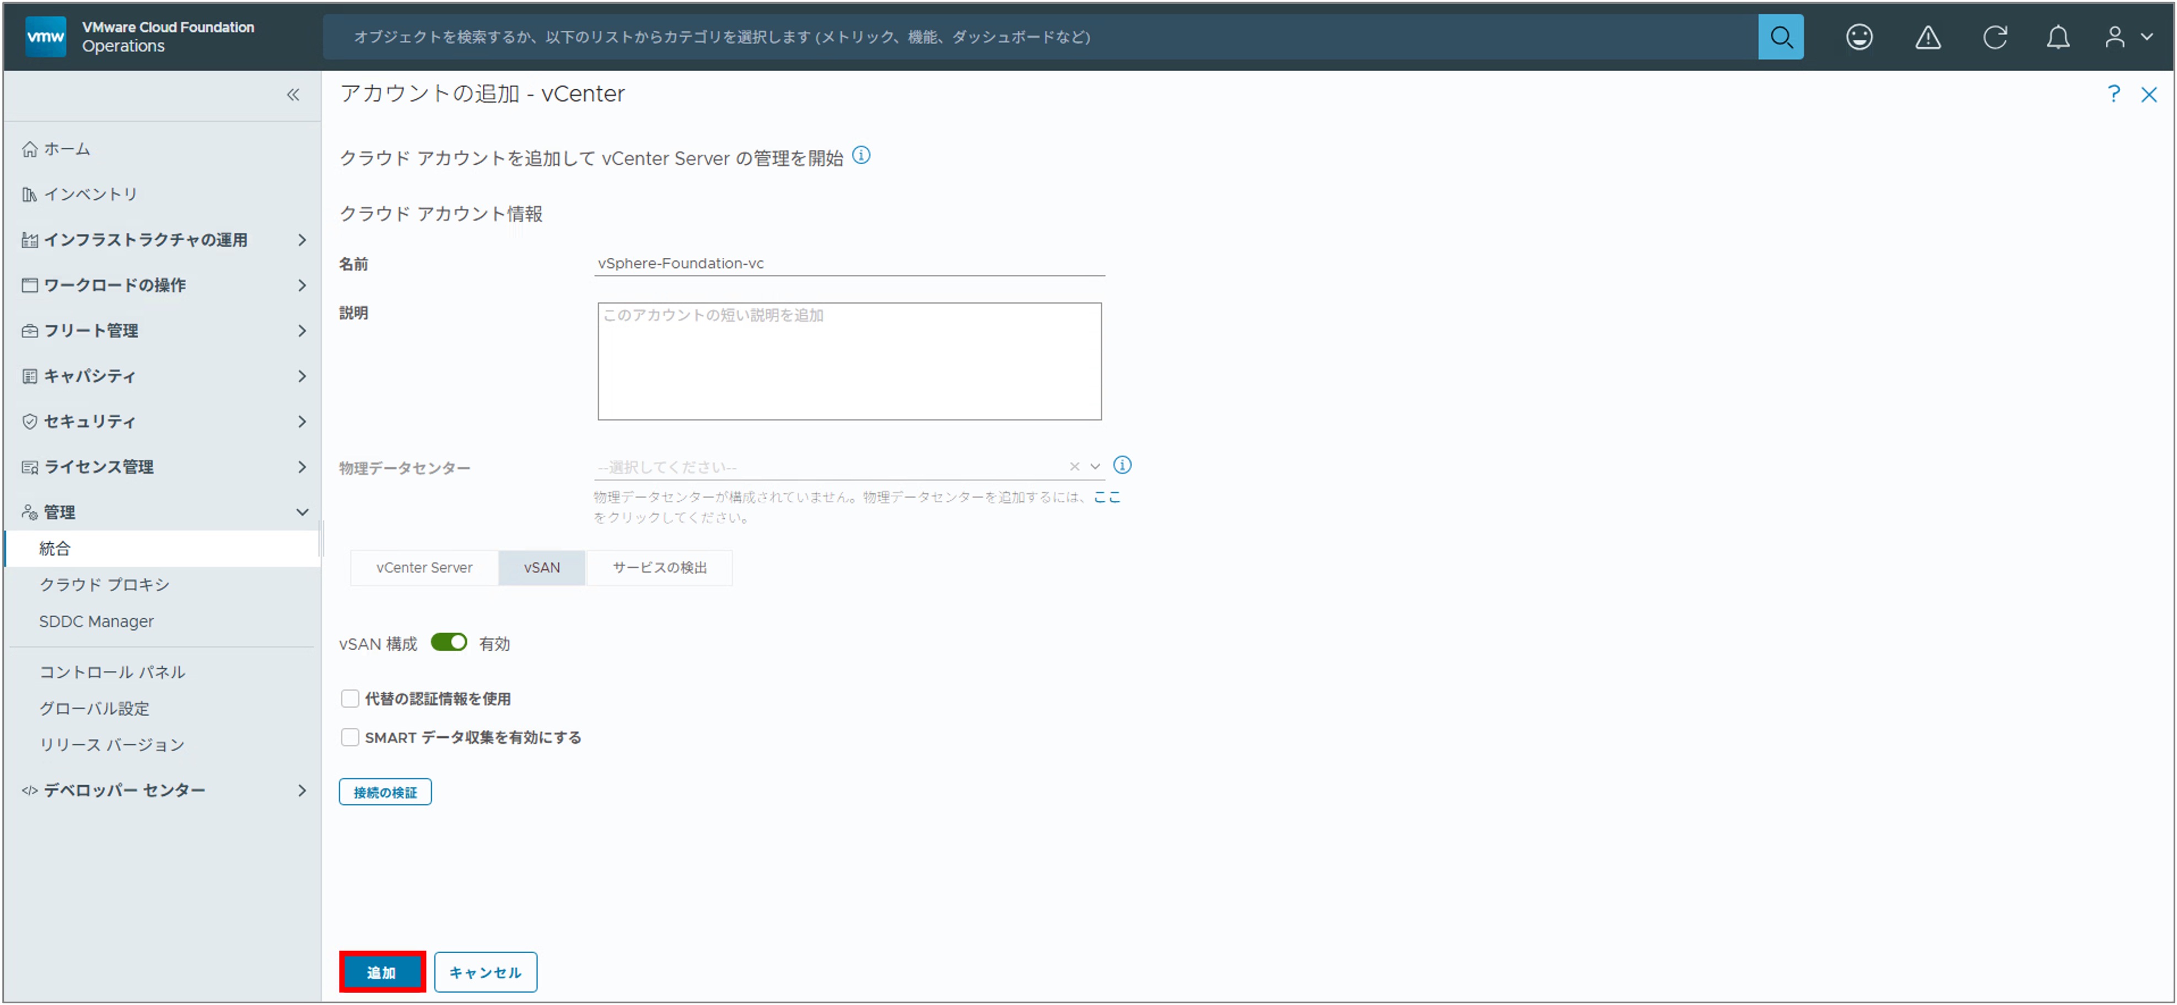The image size is (2177, 1005).
Task: Expand インフラストラクチャの運用 chevron
Action: (x=301, y=240)
